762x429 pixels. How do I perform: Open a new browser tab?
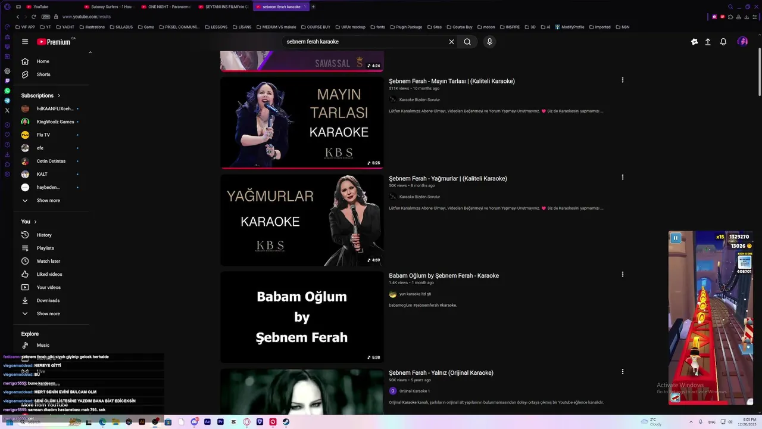click(x=313, y=7)
